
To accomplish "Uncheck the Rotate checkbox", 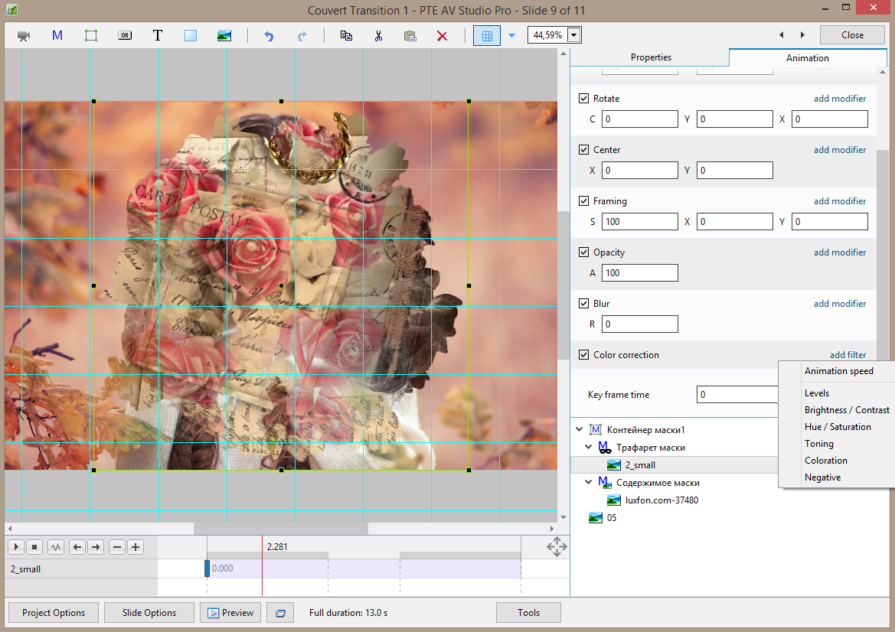I will pos(584,99).
